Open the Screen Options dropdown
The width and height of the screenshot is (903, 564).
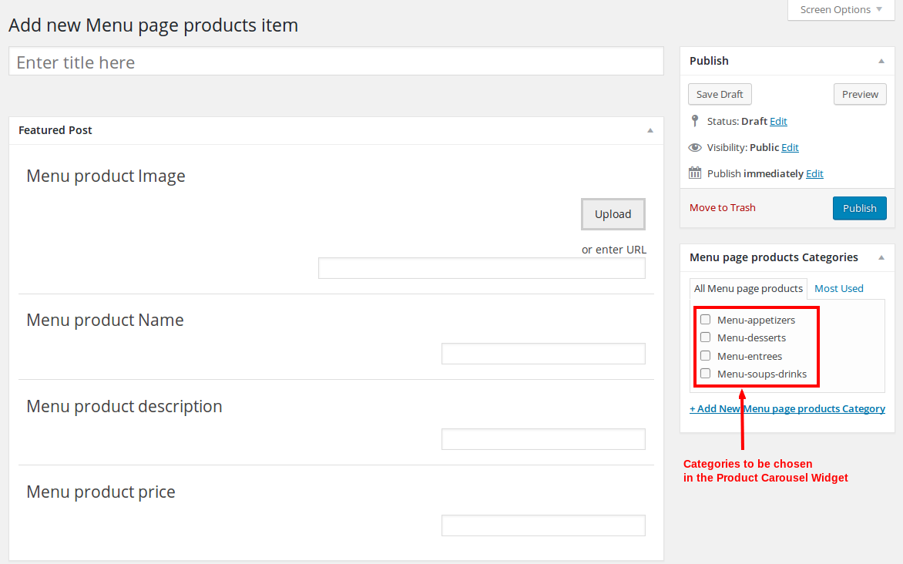841,10
